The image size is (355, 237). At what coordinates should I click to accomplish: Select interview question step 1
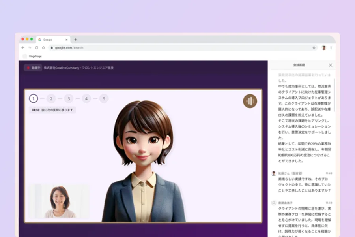pyautogui.click(x=34, y=99)
